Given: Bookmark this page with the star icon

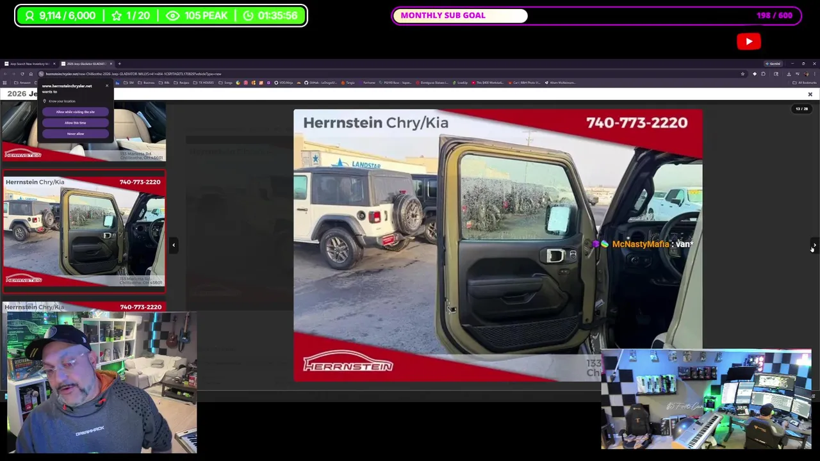Looking at the screenshot, I should click(742, 74).
